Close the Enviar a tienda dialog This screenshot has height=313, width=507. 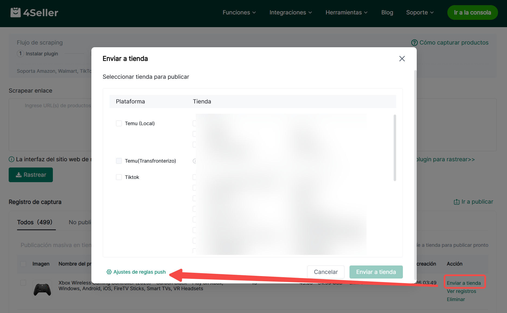(402, 59)
